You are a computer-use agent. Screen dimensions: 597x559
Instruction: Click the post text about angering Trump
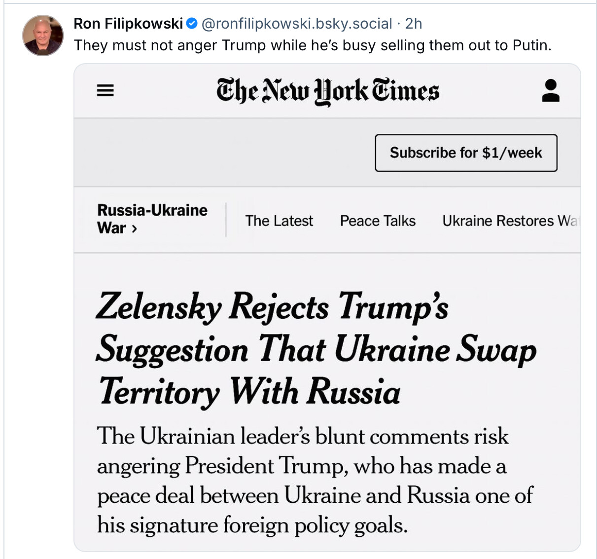313,45
